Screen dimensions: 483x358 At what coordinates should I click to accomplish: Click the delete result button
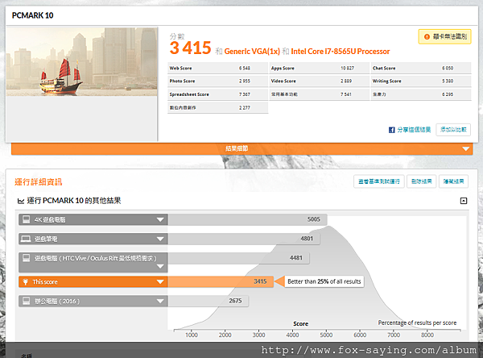[421, 181]
